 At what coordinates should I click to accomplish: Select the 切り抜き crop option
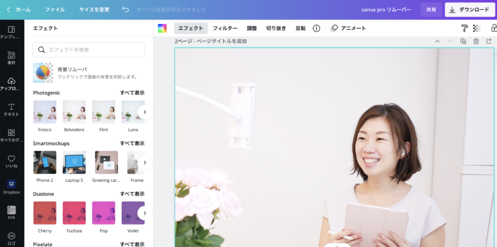(276, 28)
